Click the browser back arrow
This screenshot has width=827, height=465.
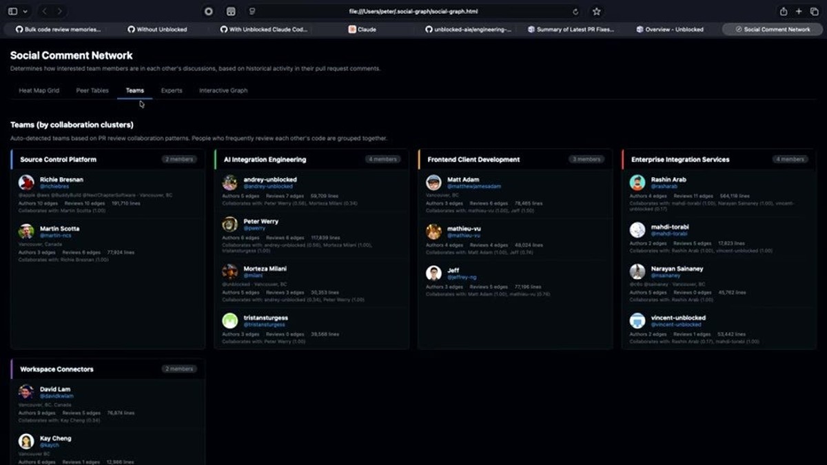point(45,11)
